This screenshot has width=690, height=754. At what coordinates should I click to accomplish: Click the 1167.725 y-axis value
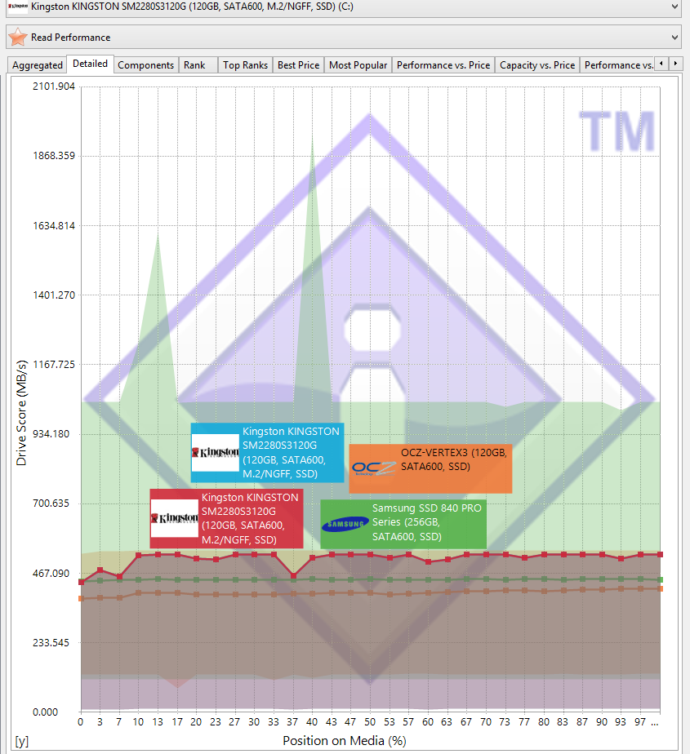coord(54,365)
